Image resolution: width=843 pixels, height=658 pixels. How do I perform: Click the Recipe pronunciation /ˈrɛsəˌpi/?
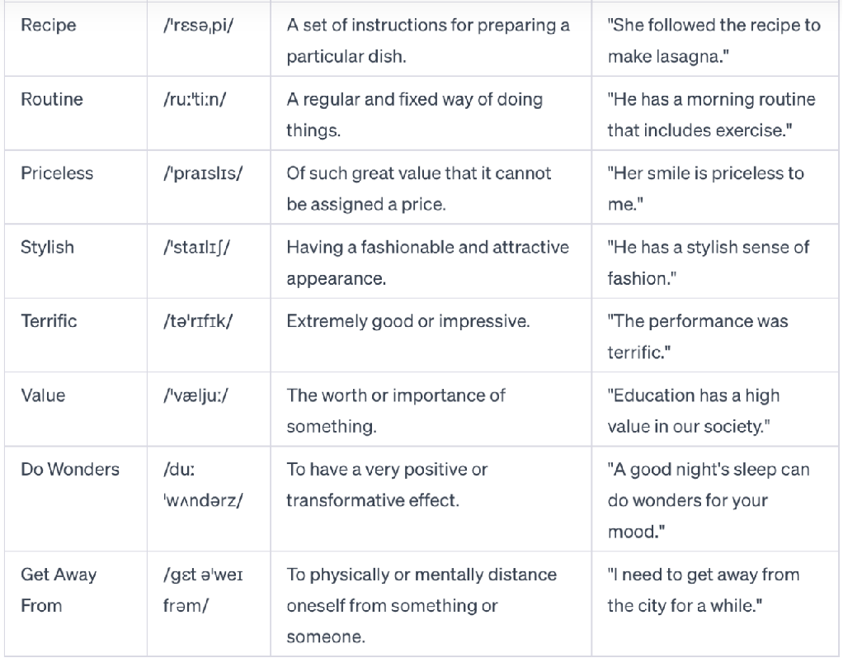coord(198,26)
